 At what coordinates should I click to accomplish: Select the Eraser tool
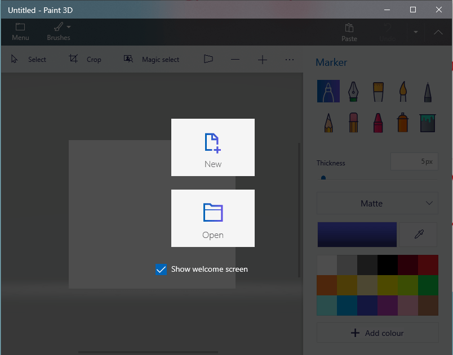tap(353, 122)
